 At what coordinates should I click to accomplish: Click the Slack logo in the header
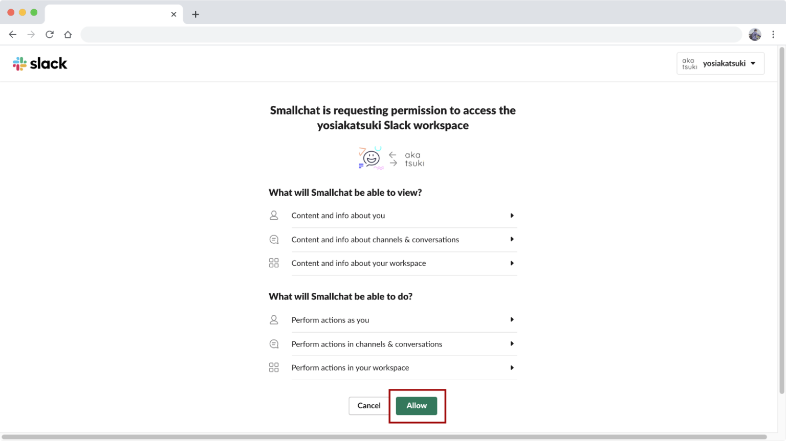39,63
